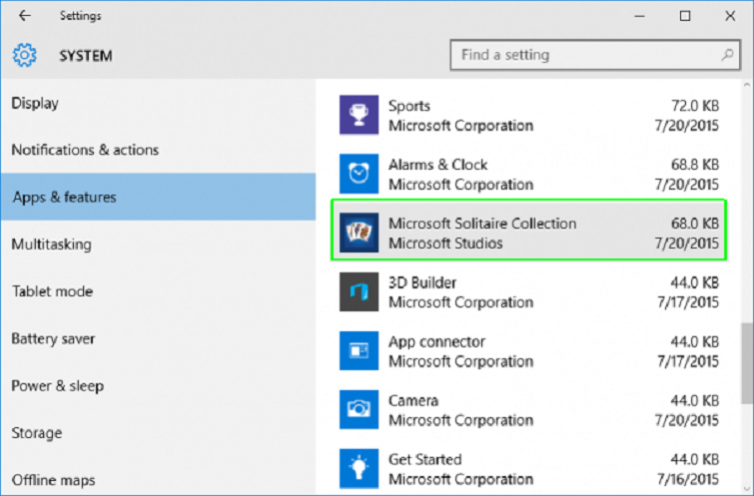This screenshot has width=754, height=496.
Task: Click the Camera app icon
Action: [359, 409]
